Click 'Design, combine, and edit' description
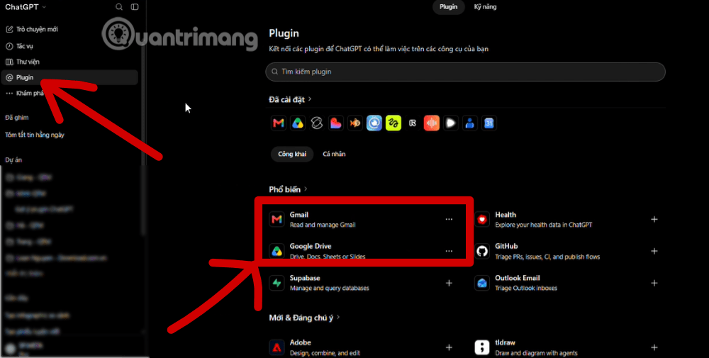The image size is (709, 358). [x=325, y=353]
